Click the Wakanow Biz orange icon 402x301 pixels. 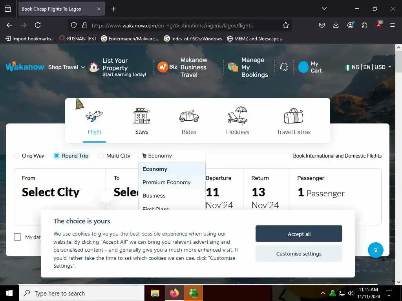(x=163, y=67)
